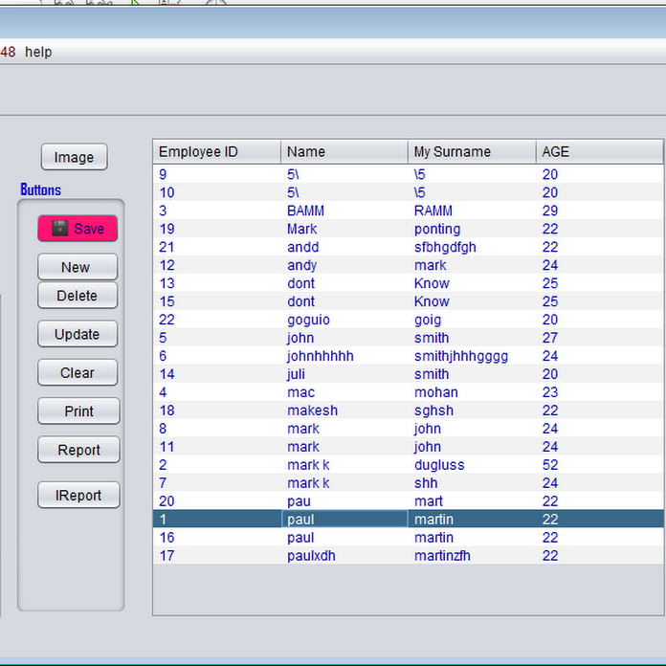Screen dimensions: 666x666
Task: Open the help menu
Action: point(38,52)
